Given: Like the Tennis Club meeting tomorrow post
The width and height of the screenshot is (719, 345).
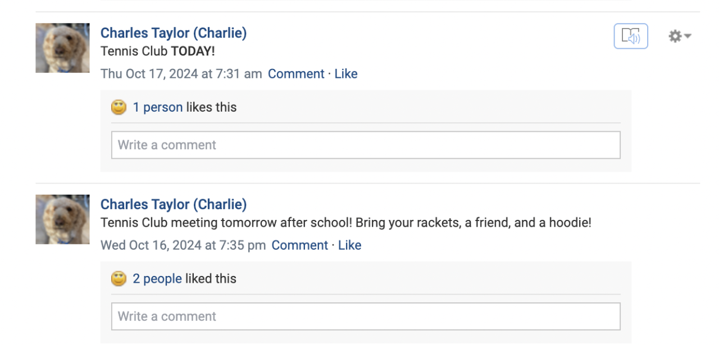Looking at the screenshot, I should [x=349, y=245].
